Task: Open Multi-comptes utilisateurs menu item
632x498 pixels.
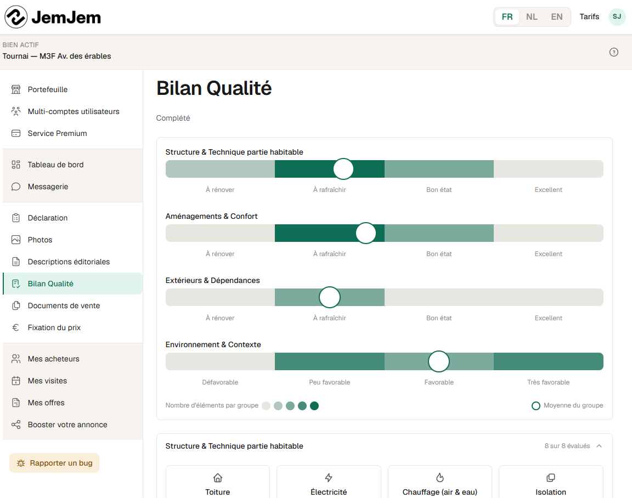Action: point(72,111)
